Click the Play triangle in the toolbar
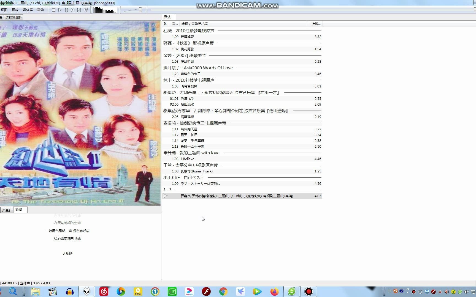The width and height of the screenshot is (476, 297). tap(60, 10)
